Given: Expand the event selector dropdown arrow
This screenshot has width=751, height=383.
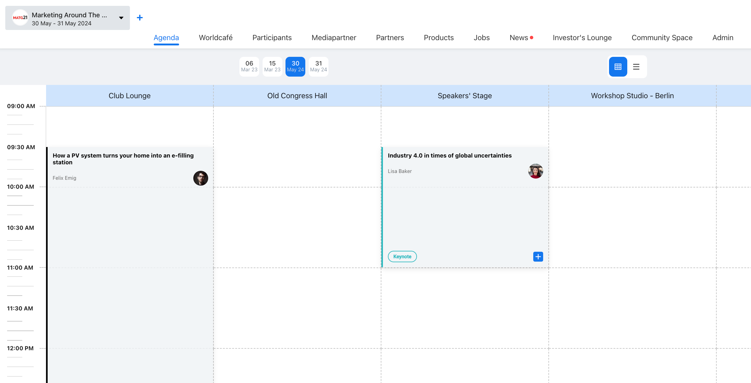Looking at the screenshot, I should [121, 18].
